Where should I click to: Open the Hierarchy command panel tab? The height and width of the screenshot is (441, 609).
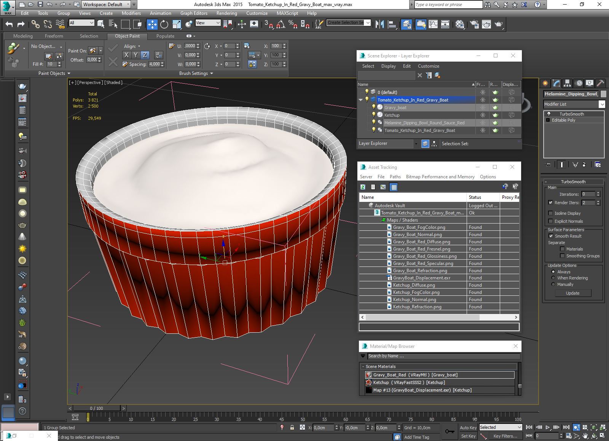(x=568, y=83)
